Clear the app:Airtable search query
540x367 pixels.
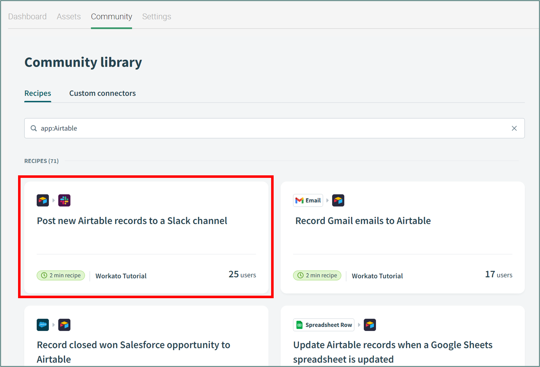pyautogui.click(x=514, y=128)
